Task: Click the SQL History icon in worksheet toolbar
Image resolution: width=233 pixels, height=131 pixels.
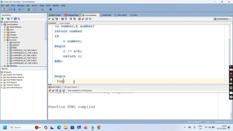Action: 87,19
